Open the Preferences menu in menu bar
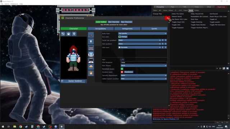Screen dimensions: 230x129 pyautogui.click(x=14, y=4)
